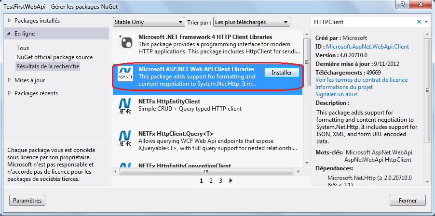Open the help question mark button
The height and width of the screenshot is (216, 435).
[x=399, y=4]
